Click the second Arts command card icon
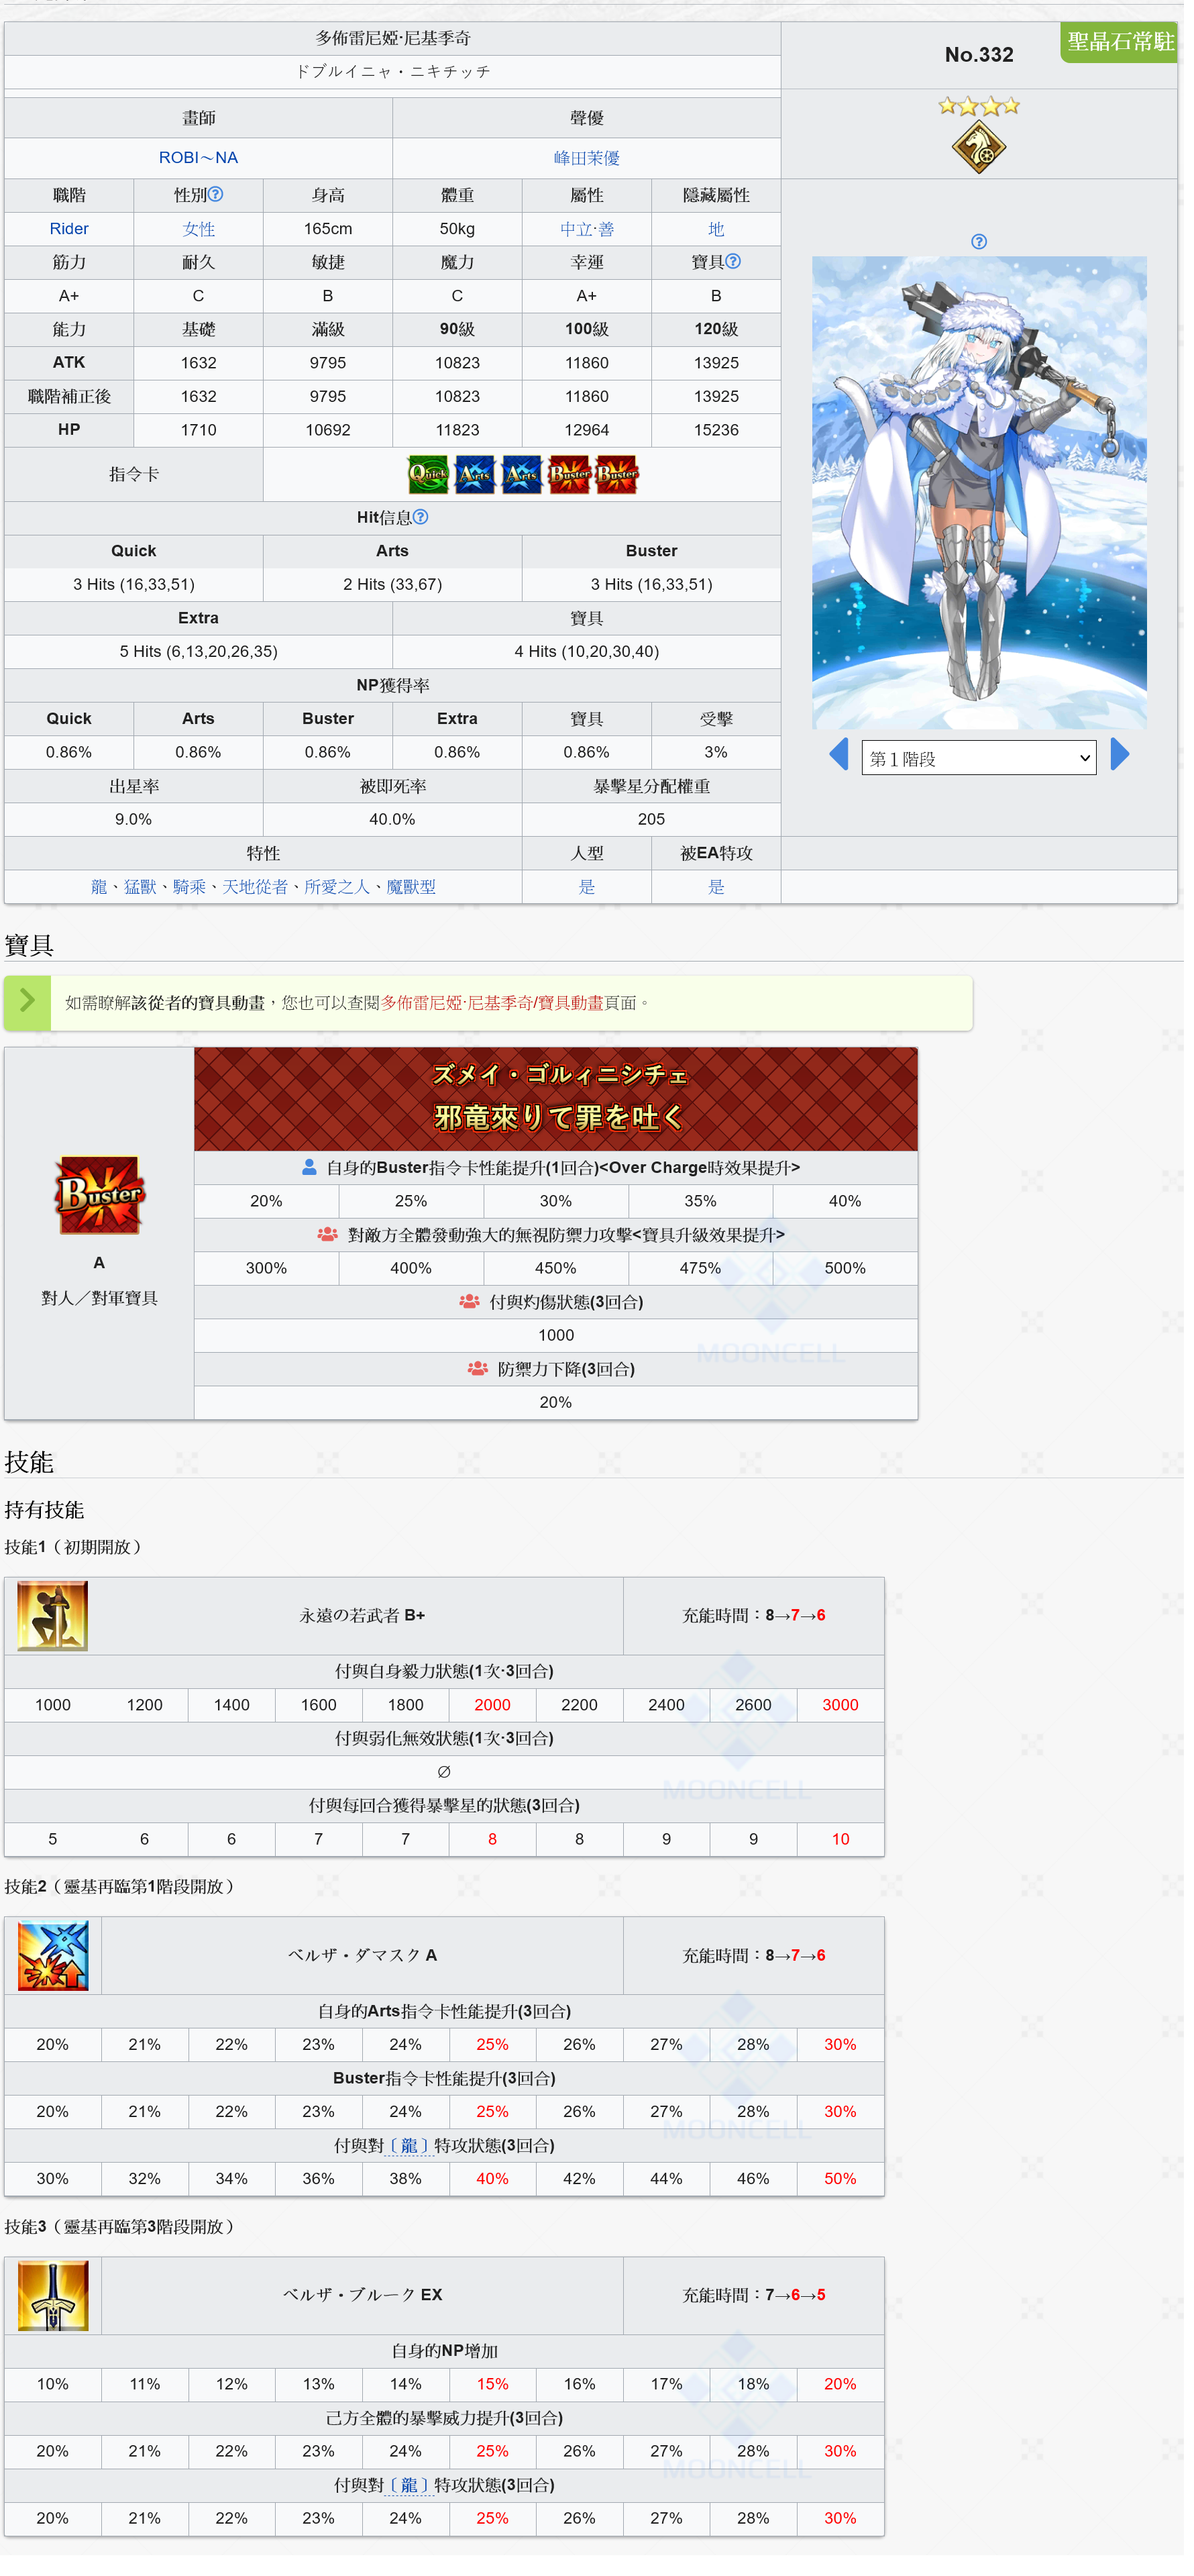The height and width of the screenshot is (2576, 1194). [x=526, y=478]
